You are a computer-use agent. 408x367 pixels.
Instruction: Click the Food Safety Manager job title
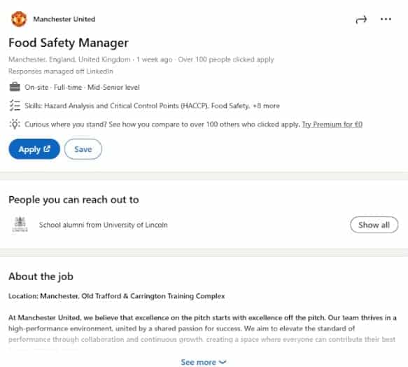click(69, 43)
